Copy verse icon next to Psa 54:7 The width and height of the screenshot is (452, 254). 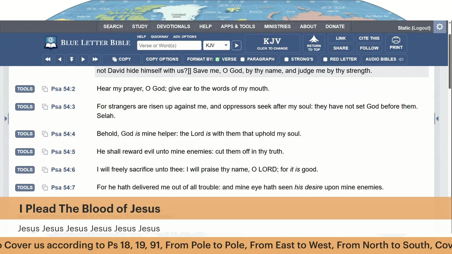[45, 188]
